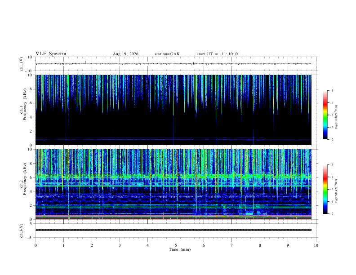
Task: Click the ch.2 lower color scale bar
Action: tap(325, 189)
